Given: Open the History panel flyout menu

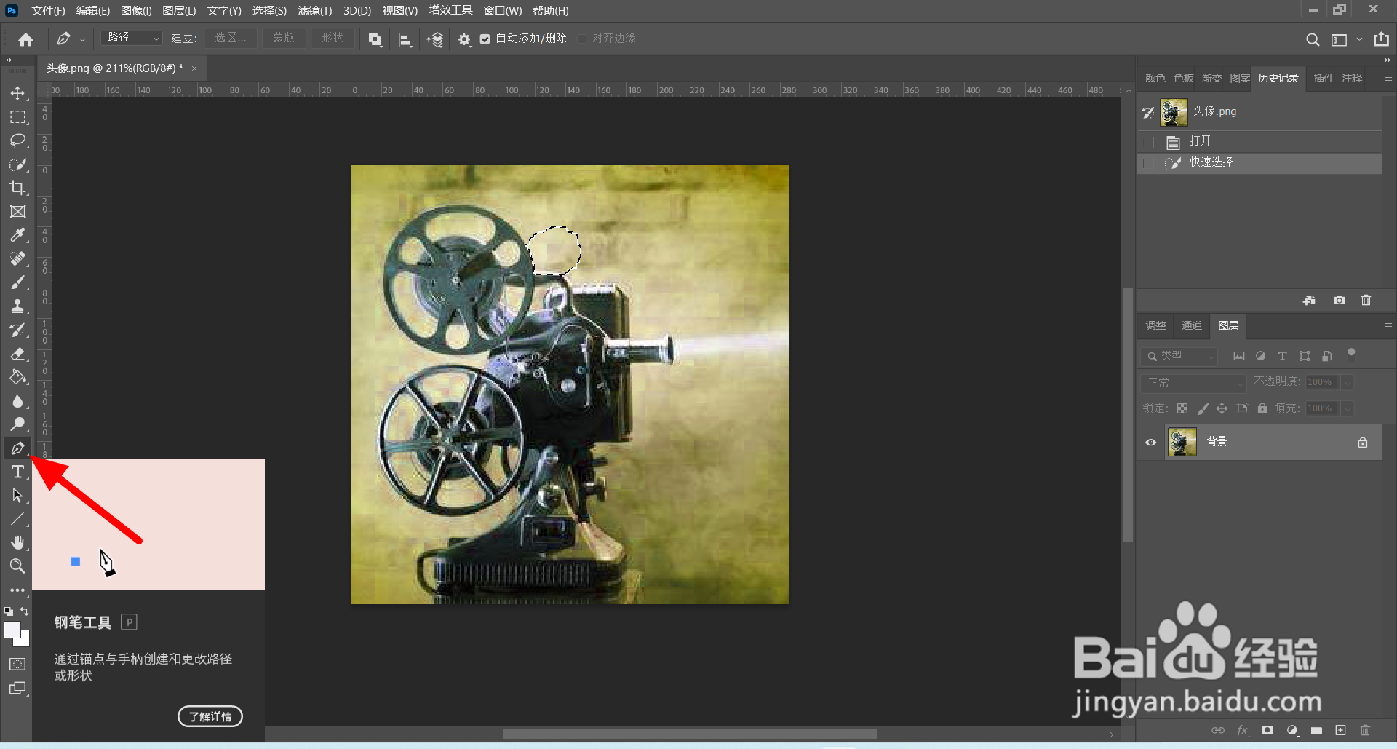Looking at the screenshot, I should [1388, 78].
